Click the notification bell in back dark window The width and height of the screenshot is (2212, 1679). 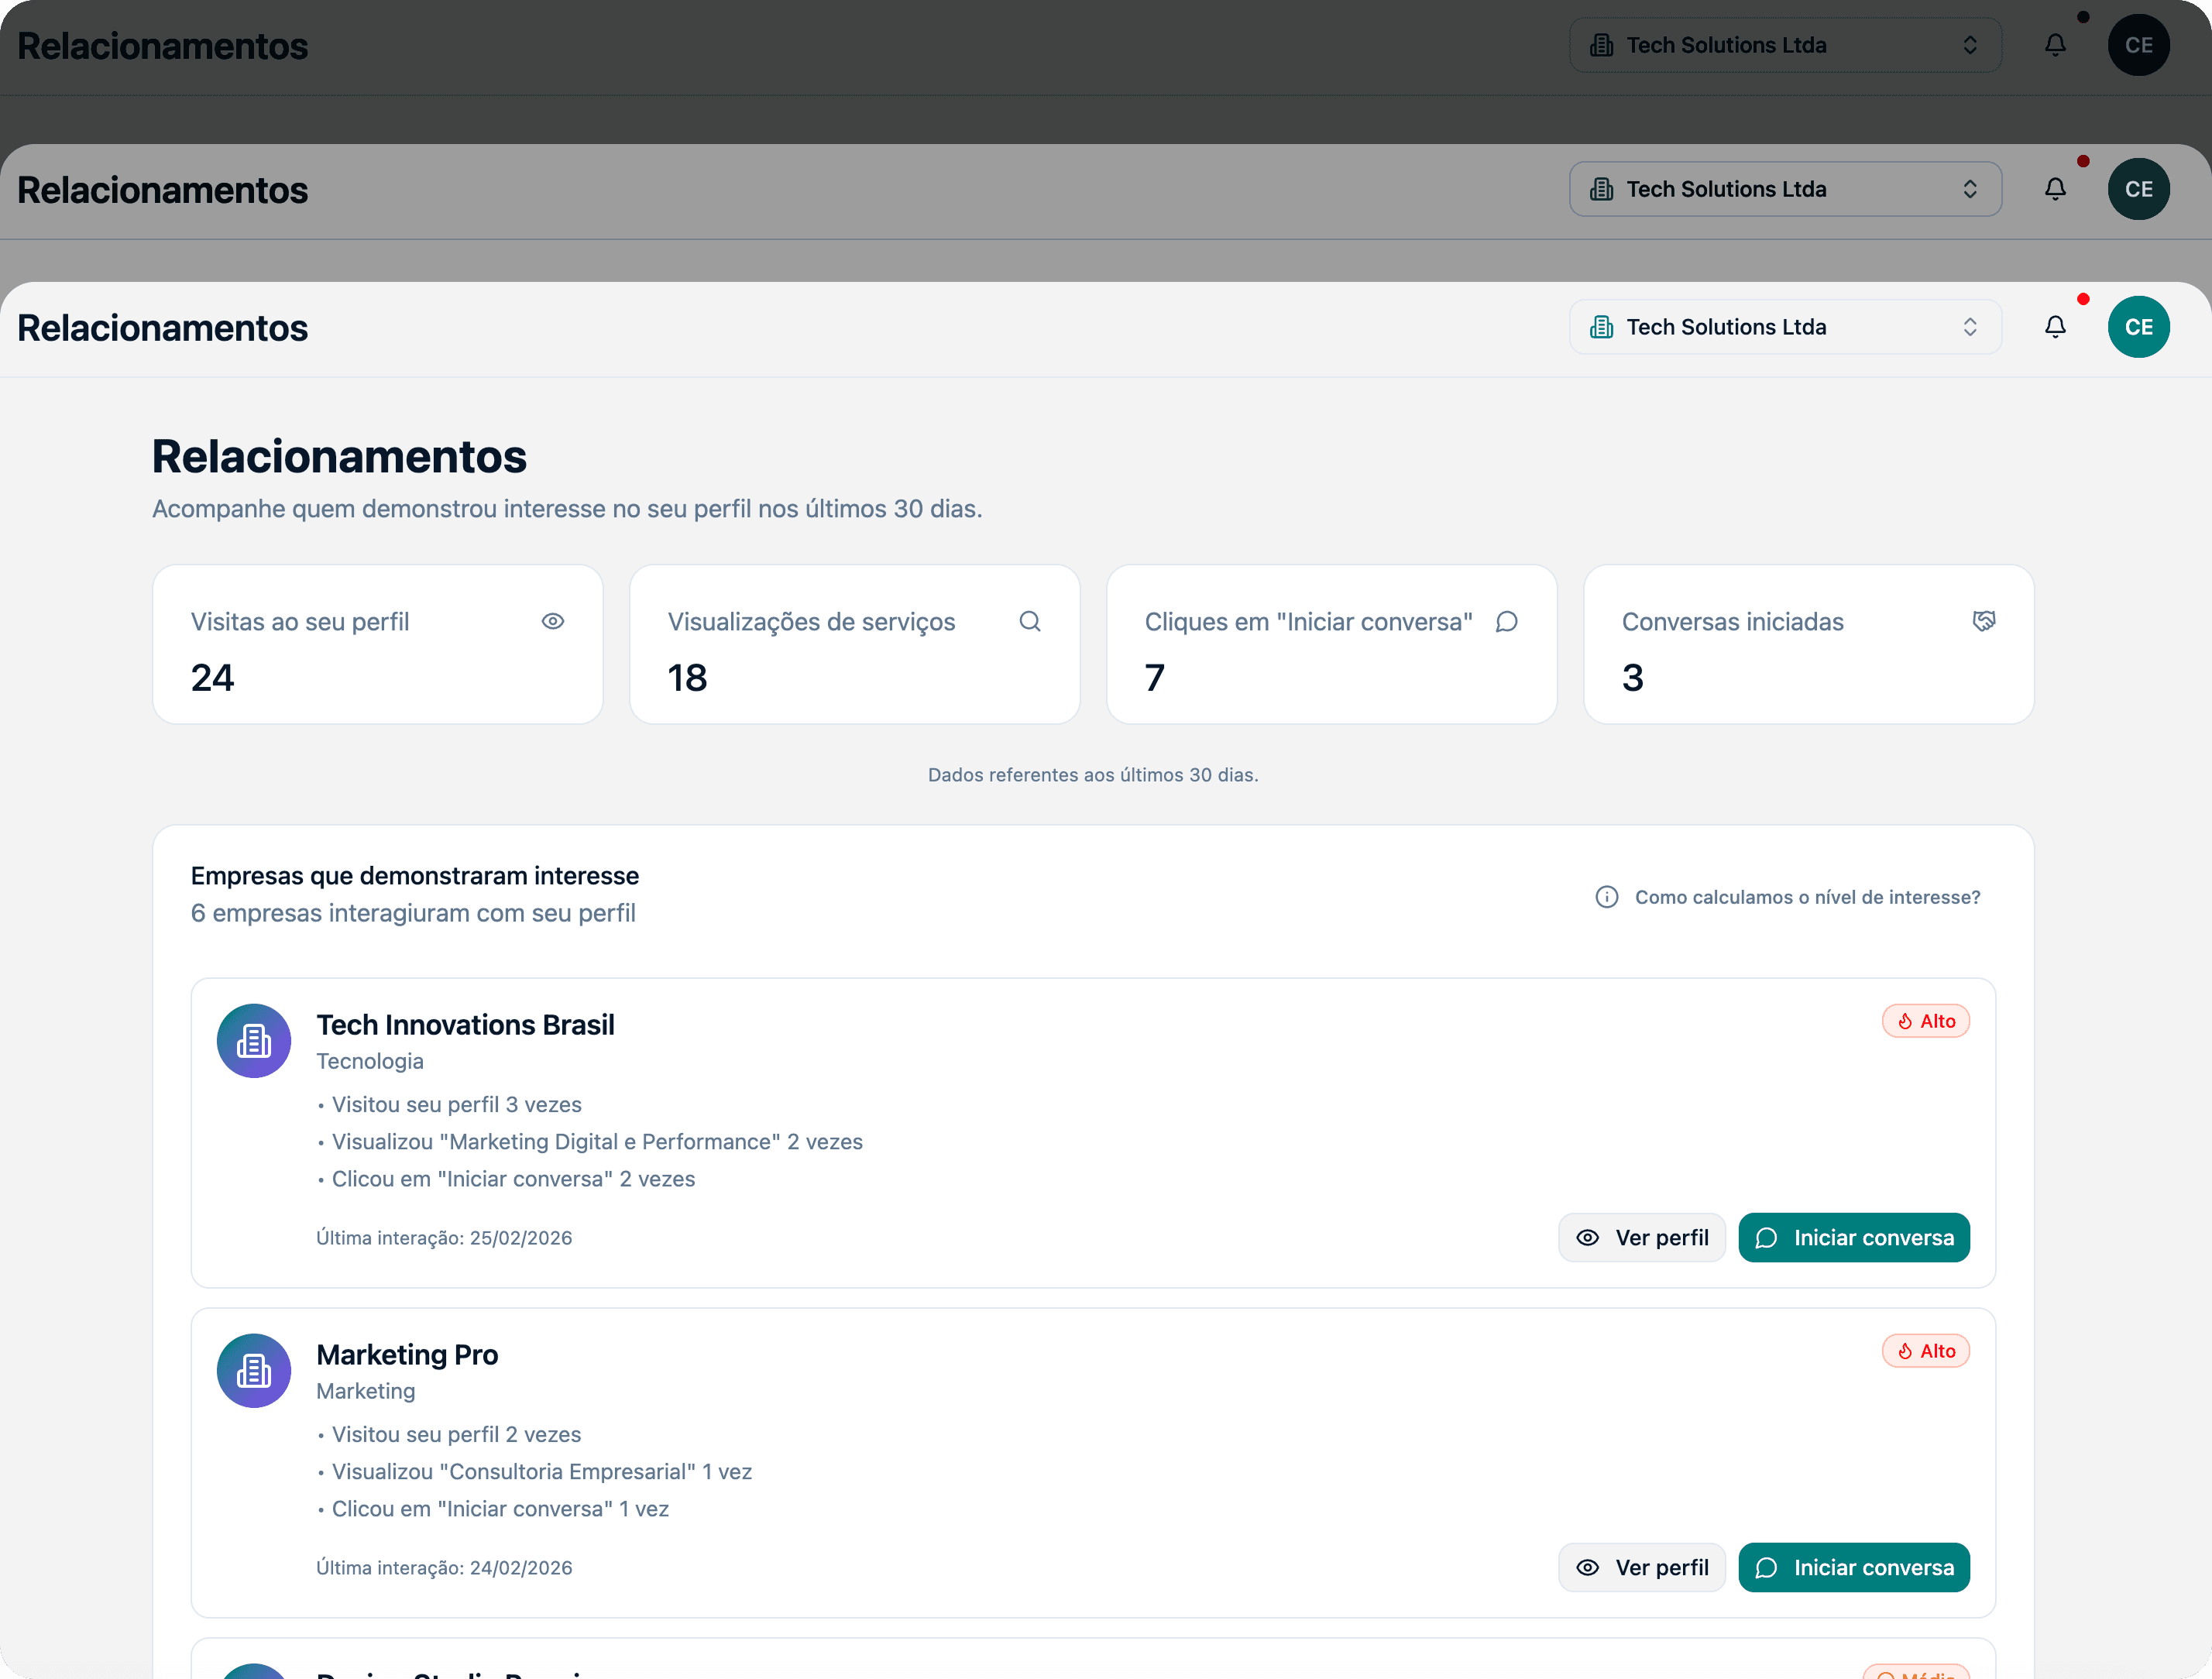[2055, 45]
